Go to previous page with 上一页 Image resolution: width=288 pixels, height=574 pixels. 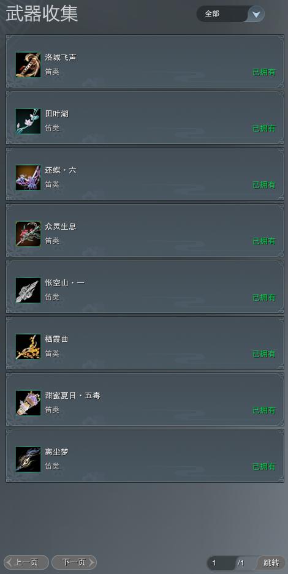[x=26, y=562]
